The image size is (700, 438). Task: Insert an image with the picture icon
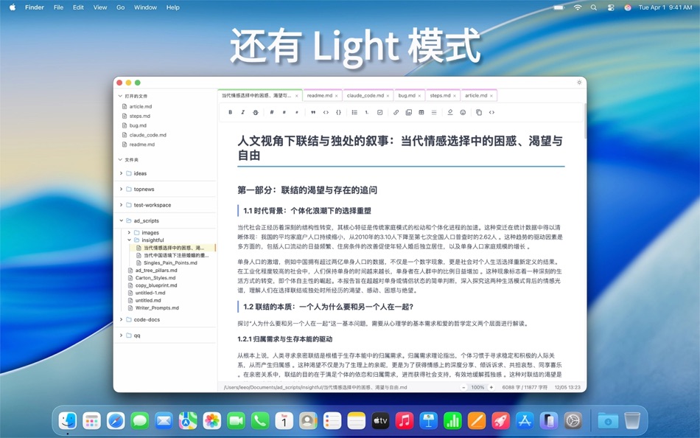[408, 113]
